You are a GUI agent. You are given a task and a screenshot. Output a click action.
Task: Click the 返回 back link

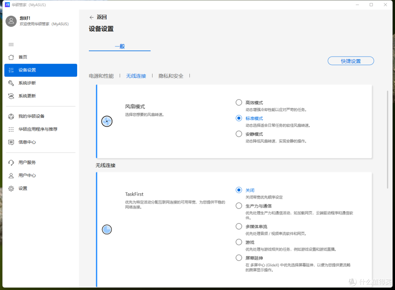click(102, 17)
